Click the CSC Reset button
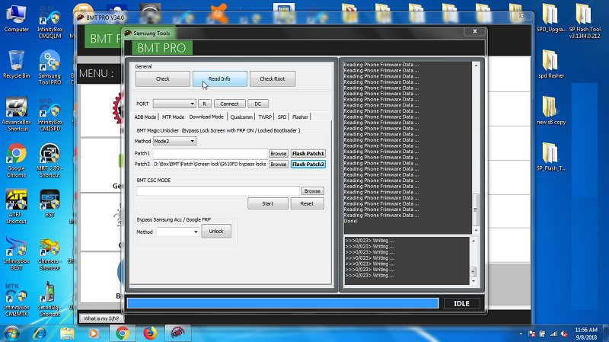The image size is (609, 342). pos(307,203)
